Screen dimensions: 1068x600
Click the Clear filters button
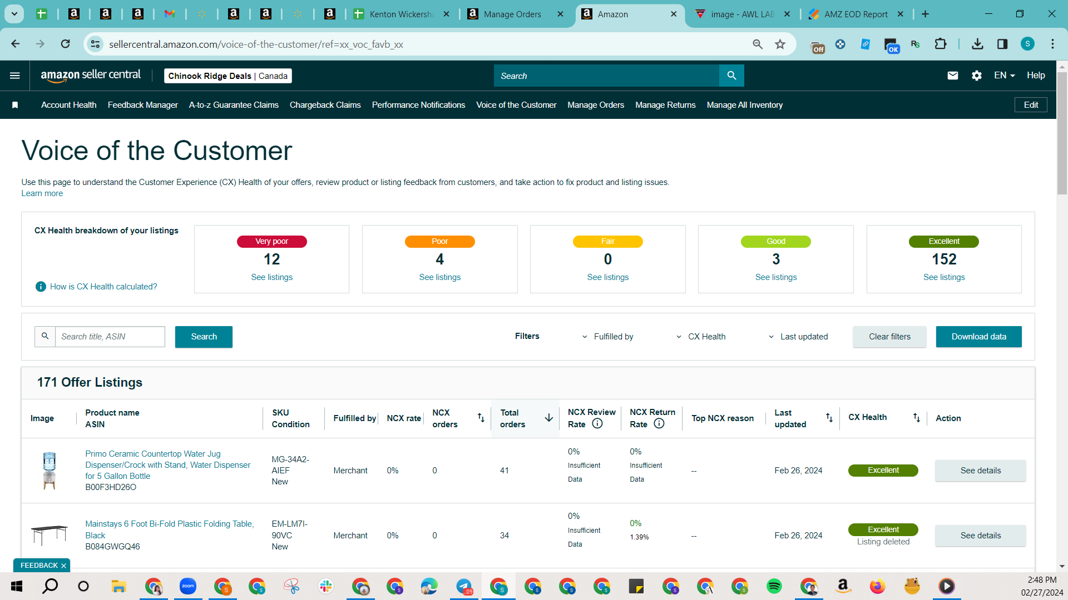(889, 337)
